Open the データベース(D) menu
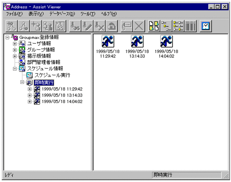This screenshot has width=231, height=182. (62, 14)
